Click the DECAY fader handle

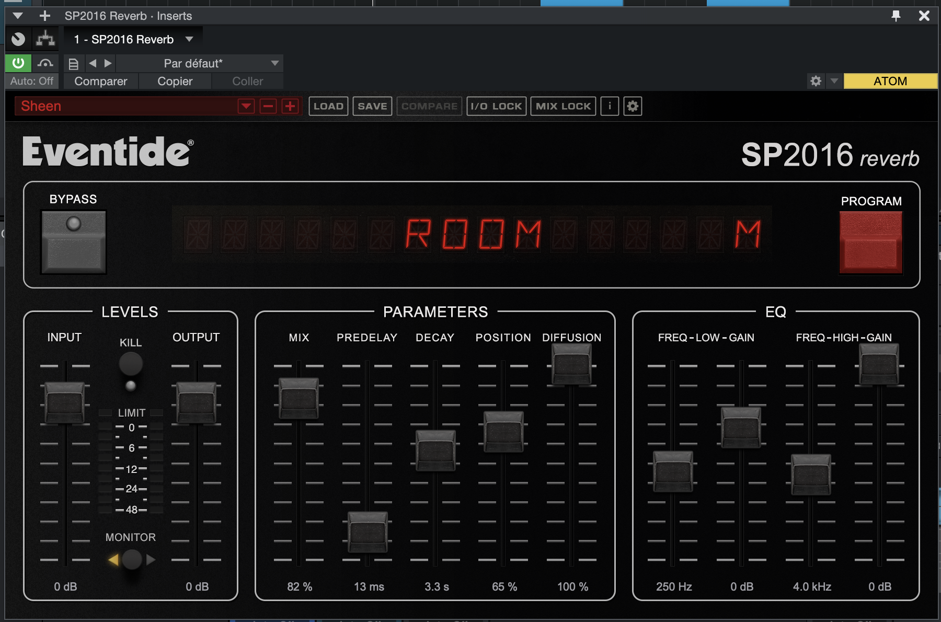tap(435, 451)
